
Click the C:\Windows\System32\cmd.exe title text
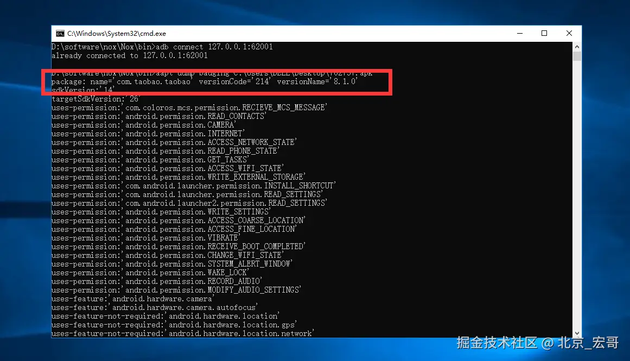(117, 33)
